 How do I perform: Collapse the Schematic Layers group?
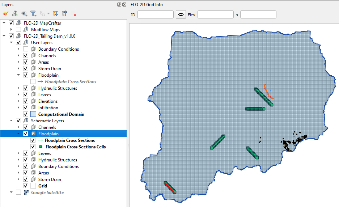[x=12, y=121]
